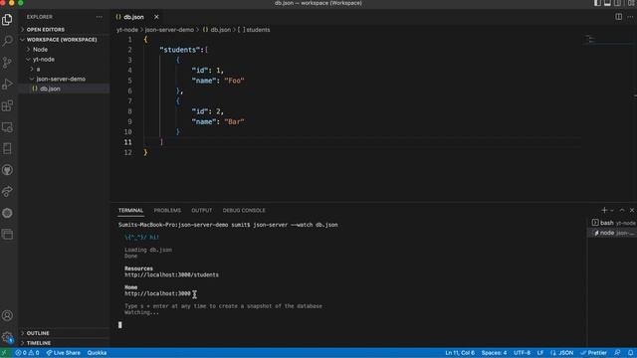Viewport: 637px width, 358px height.
Task: Toggle primary sidebar layout icon
Action: click(x=597, y=3)
